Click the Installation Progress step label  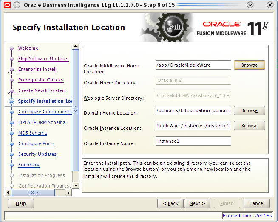pos(42,175)
